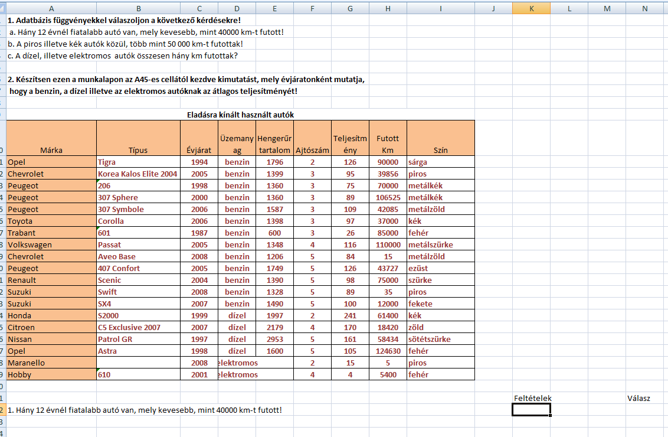Select the 'b. A piros illetve kék autók' line
The width and height of the screenshot is (668, 437).
click(125, 44)
